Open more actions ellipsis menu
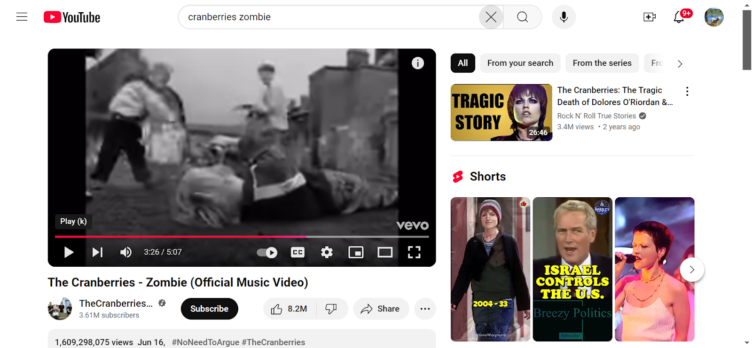 (425, 309)
